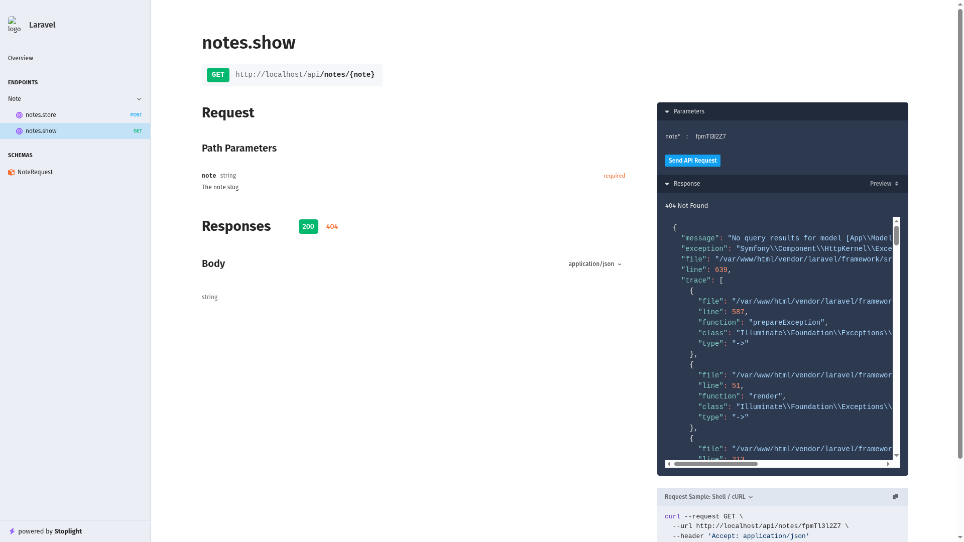Click the Laravel logo image
The width and height of the screenshot is (964, 542).
click(15, 25)
